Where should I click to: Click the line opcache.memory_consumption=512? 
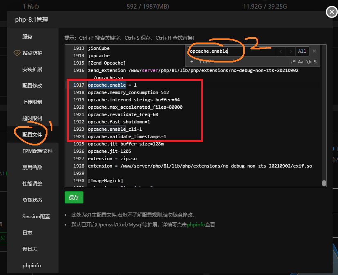[x=128, y=92]
